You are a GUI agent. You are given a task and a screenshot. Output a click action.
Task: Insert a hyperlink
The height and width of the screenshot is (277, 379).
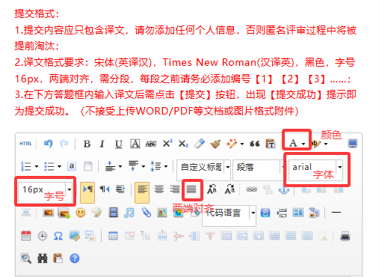pos(252,189)
